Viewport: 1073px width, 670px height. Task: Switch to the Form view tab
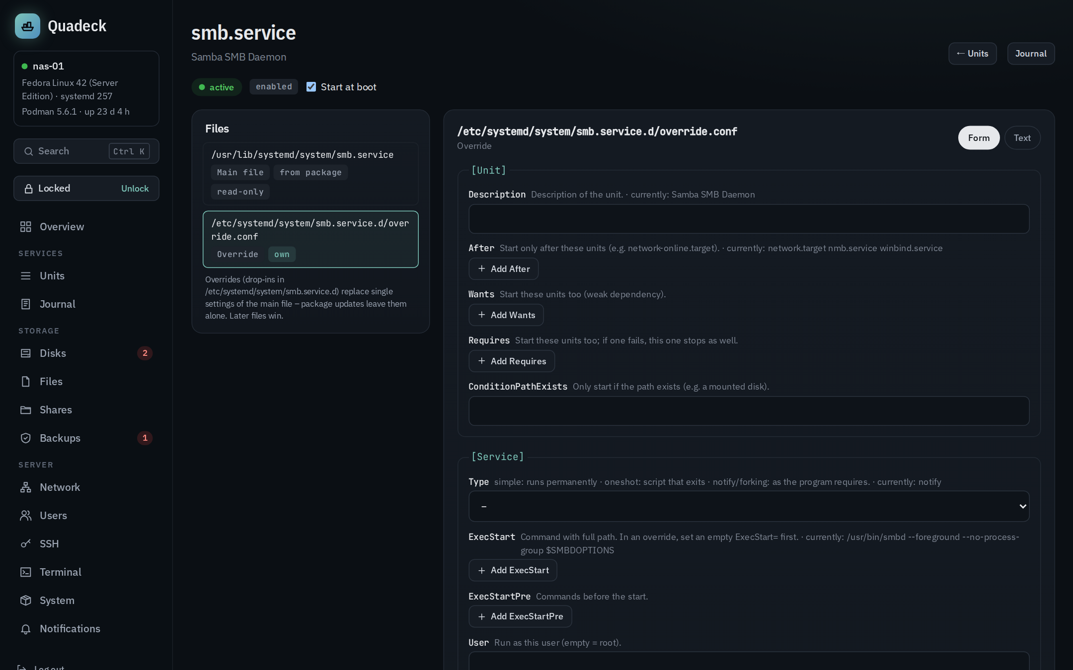tap(979, 138)
